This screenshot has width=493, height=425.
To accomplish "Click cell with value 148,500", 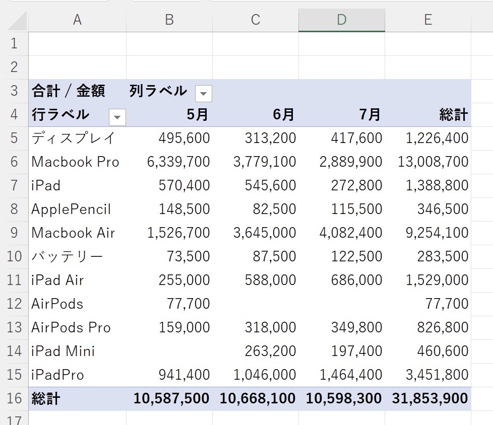I will (169, 209).
